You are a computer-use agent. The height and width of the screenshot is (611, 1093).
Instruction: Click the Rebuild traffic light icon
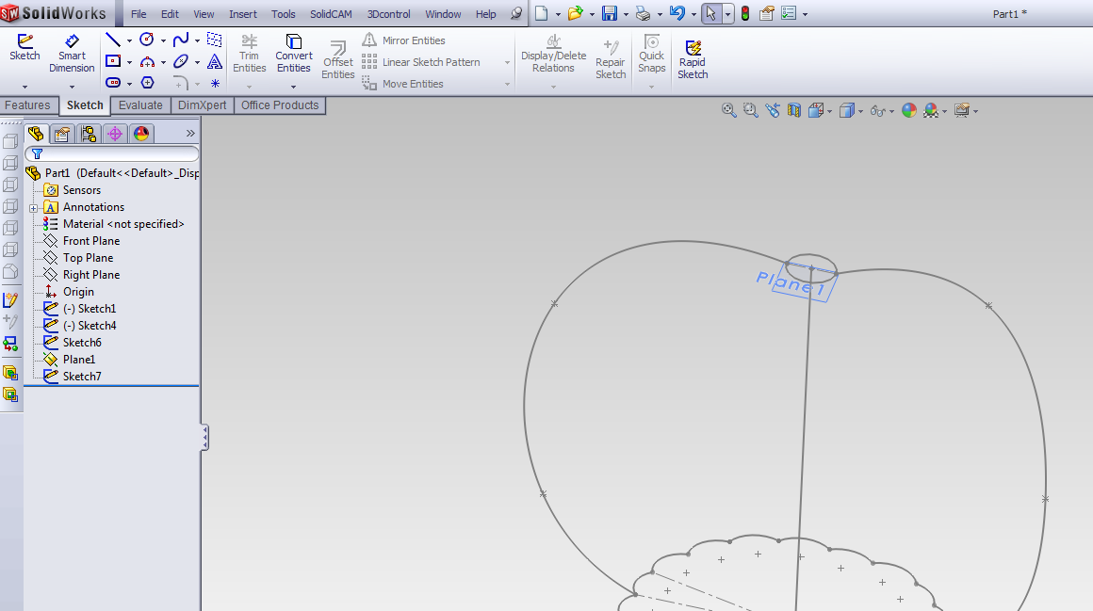click(745, 13)
